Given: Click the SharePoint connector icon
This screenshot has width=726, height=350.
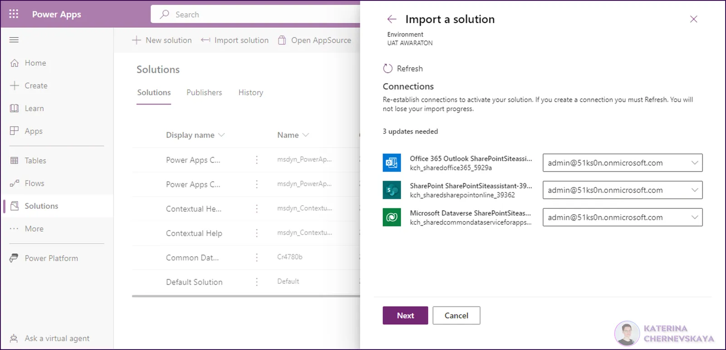Looking at the screenshot, I should [x=392, y=190].
